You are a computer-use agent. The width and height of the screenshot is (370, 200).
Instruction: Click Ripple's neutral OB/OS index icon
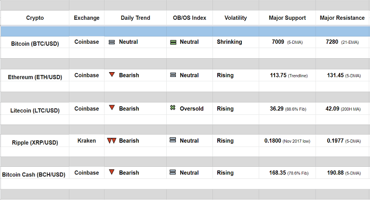tap(173, 140)
